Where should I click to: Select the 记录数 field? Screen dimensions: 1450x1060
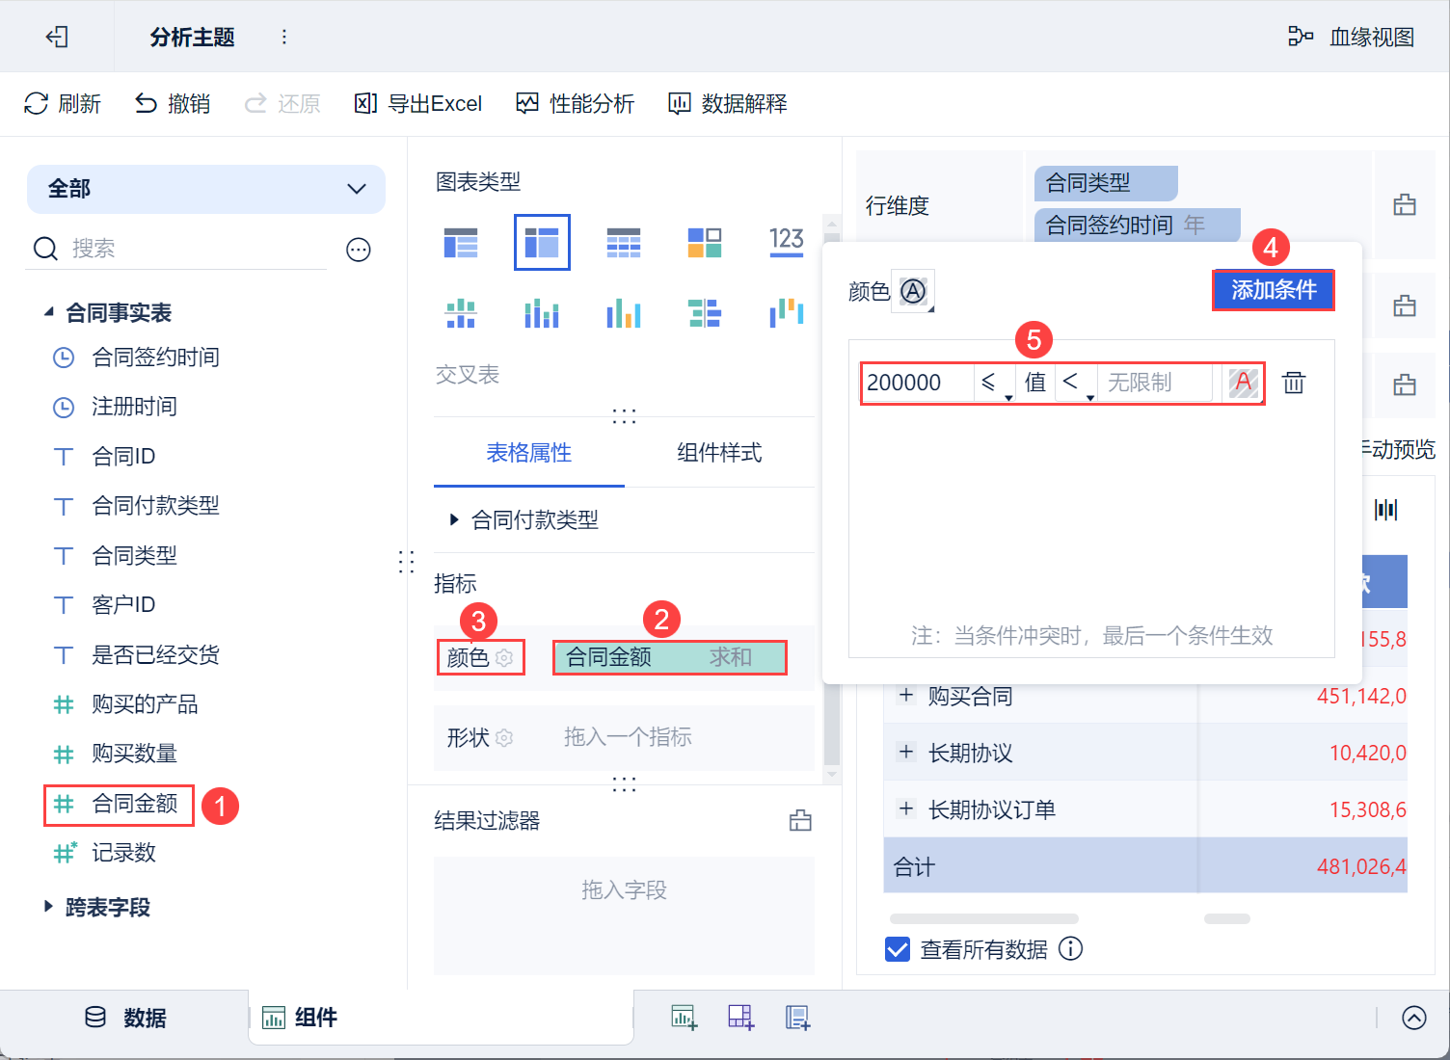pos(104,853)
